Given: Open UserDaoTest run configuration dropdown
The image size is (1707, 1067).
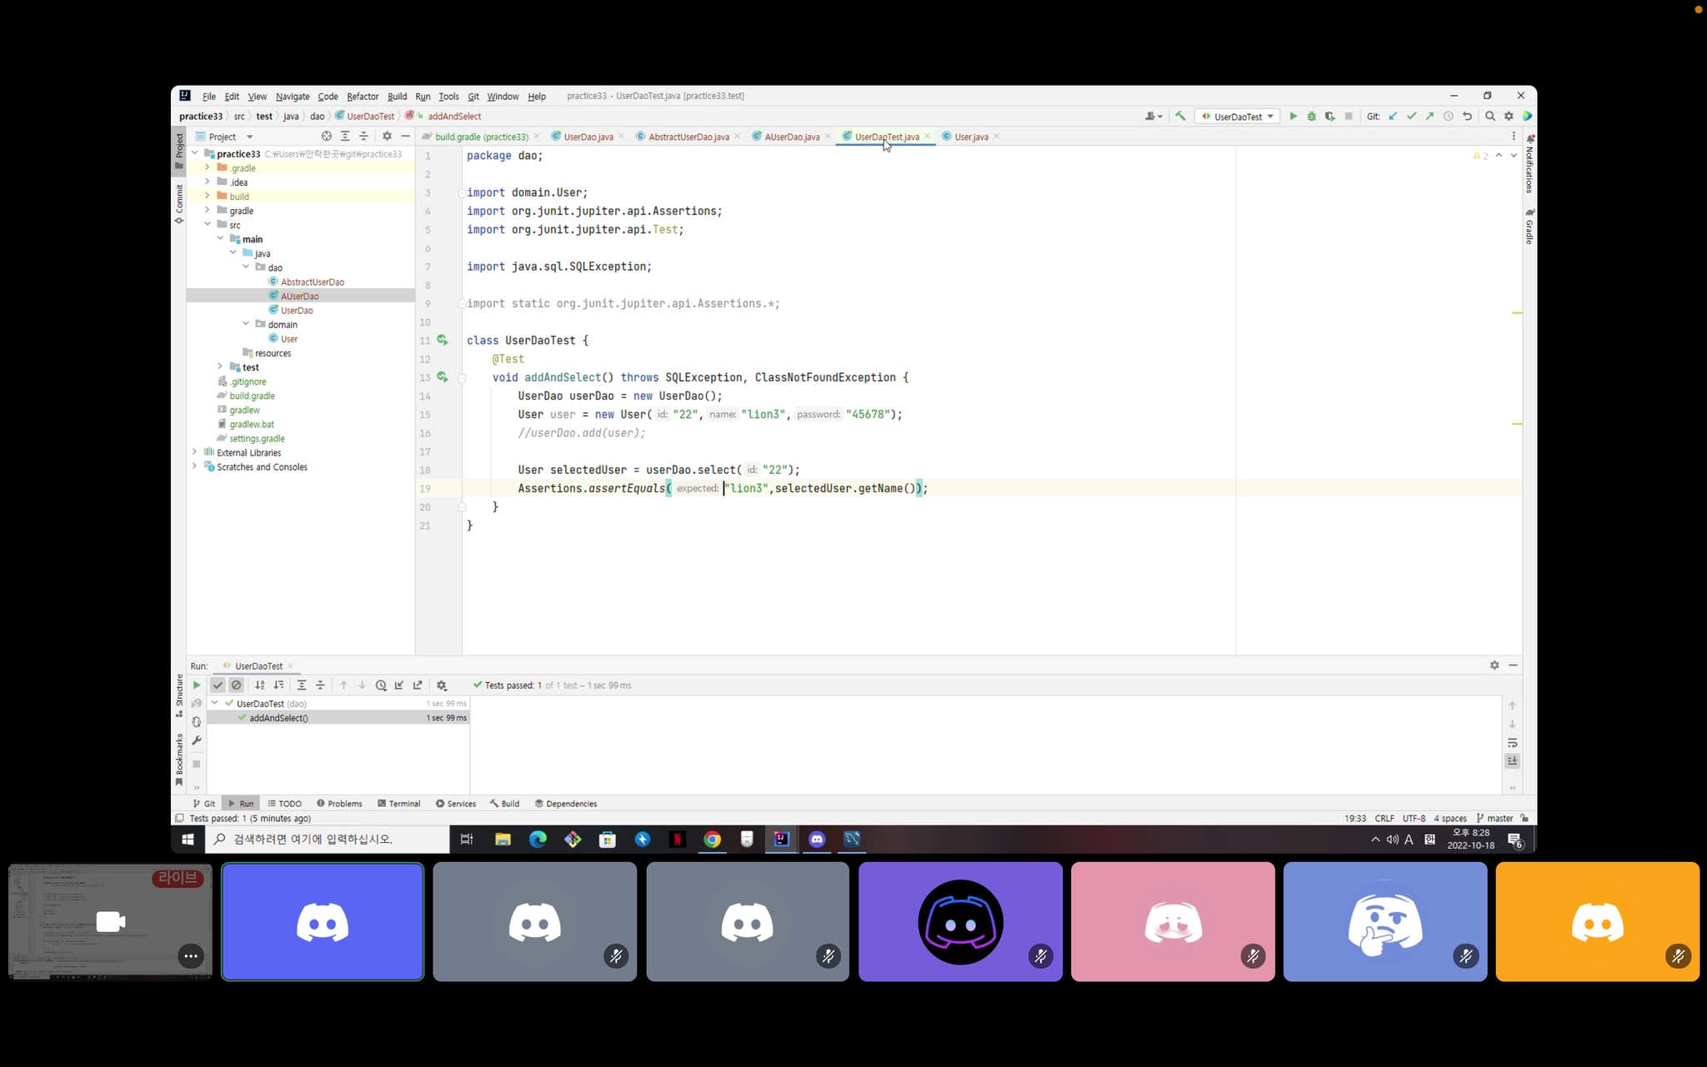Looking at the screenshot, I should (x=1237, y=117).
